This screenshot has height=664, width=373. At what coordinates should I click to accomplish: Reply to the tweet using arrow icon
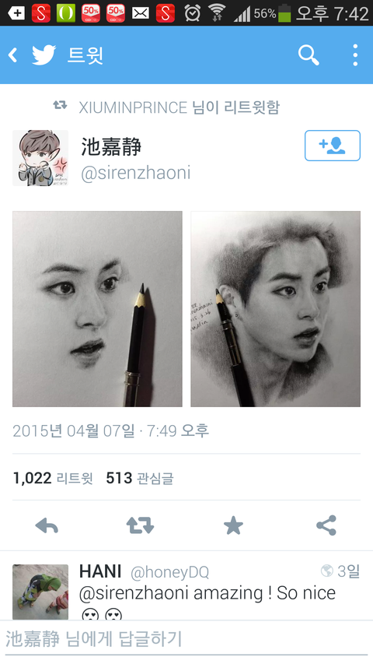pos(47,525)
